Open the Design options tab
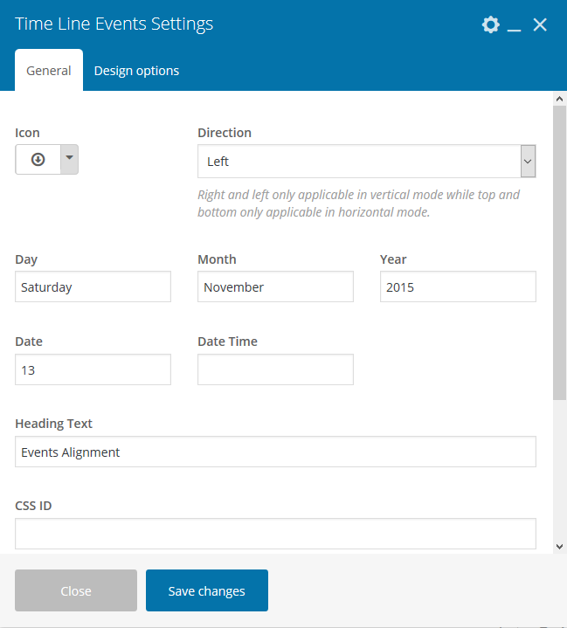The image size is (567, 628). (136, 71)
